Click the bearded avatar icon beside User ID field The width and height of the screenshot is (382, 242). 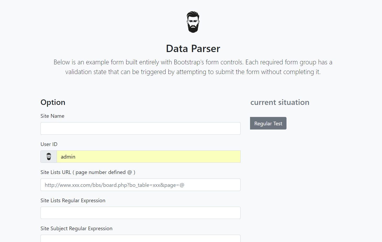point(49,157)
